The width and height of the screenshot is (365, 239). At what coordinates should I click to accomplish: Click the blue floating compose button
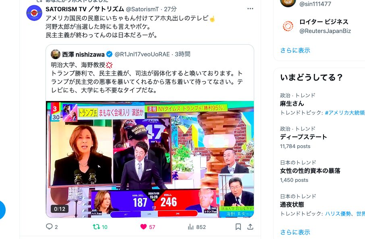click(1, 210)
